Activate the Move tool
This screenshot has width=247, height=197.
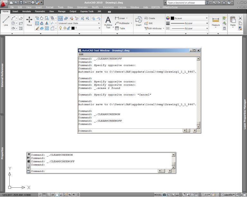(x=29, y=21)
